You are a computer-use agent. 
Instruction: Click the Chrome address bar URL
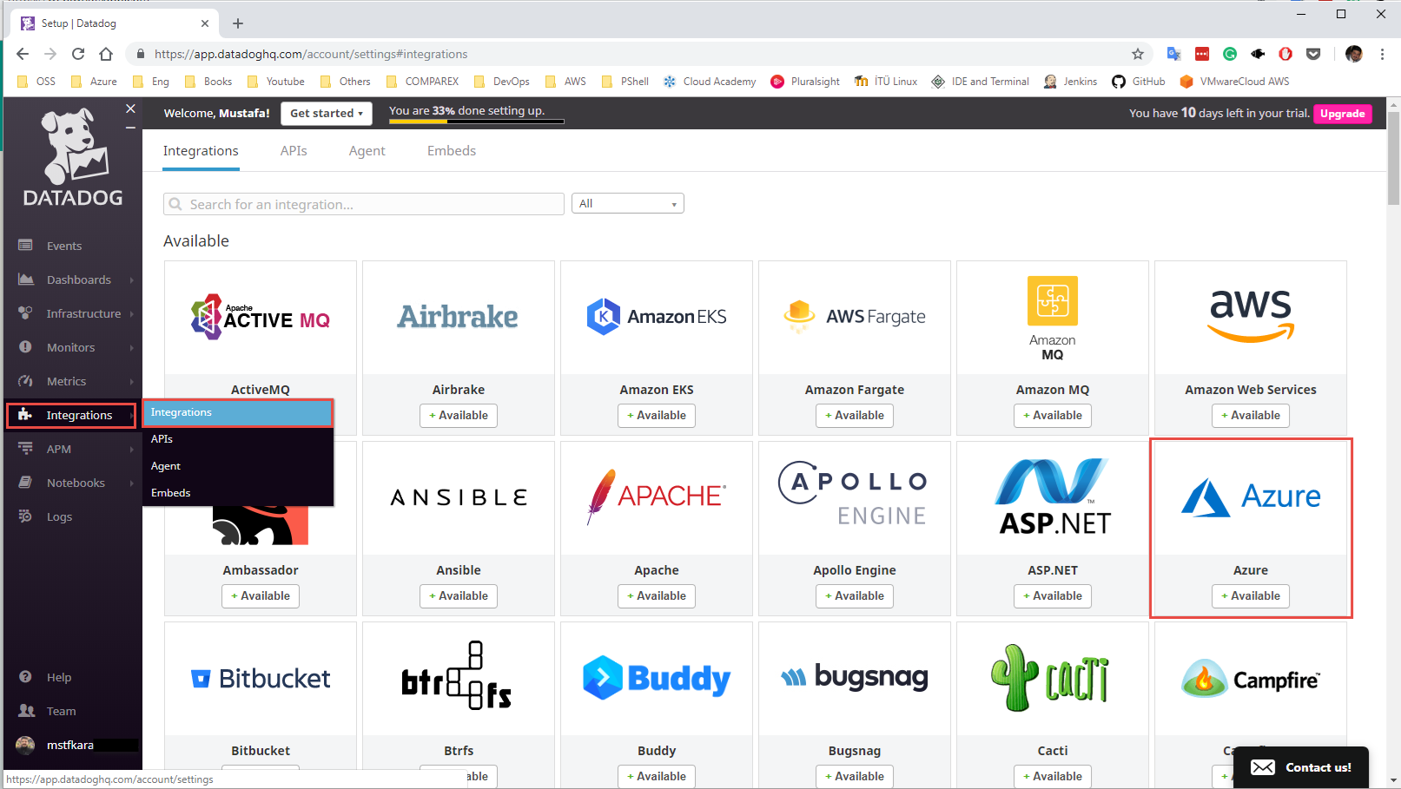pyautogui.click(x=311, y=54)
